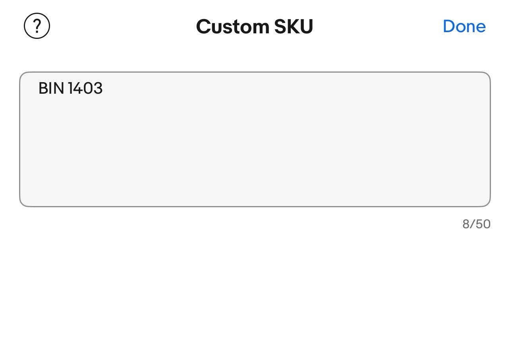The image size is (510, 347).
Task: Click the "Custom SKU" page title
Action: [254, 27]
